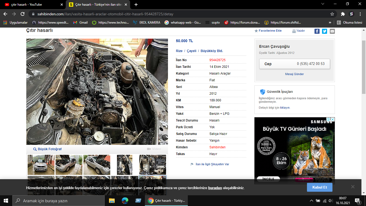366x206 pixels.
Task: Open the forum.shiftdelete bookmark
Action: coord(283,23)
